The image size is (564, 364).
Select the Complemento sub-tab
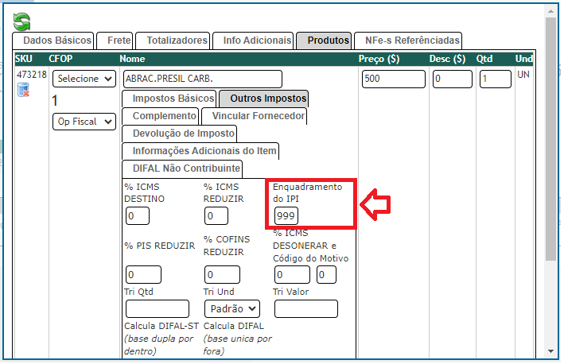[160, 116]
